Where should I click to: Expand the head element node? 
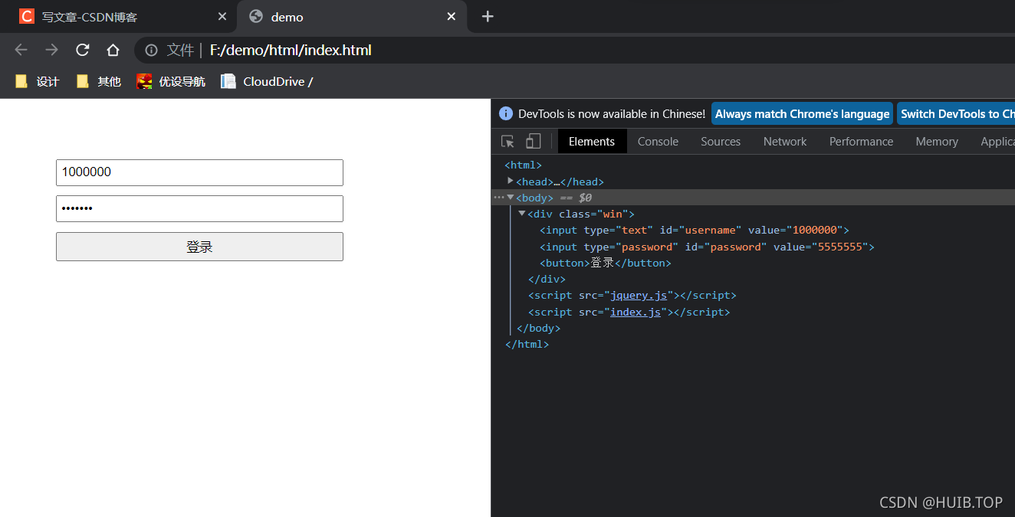511,181
